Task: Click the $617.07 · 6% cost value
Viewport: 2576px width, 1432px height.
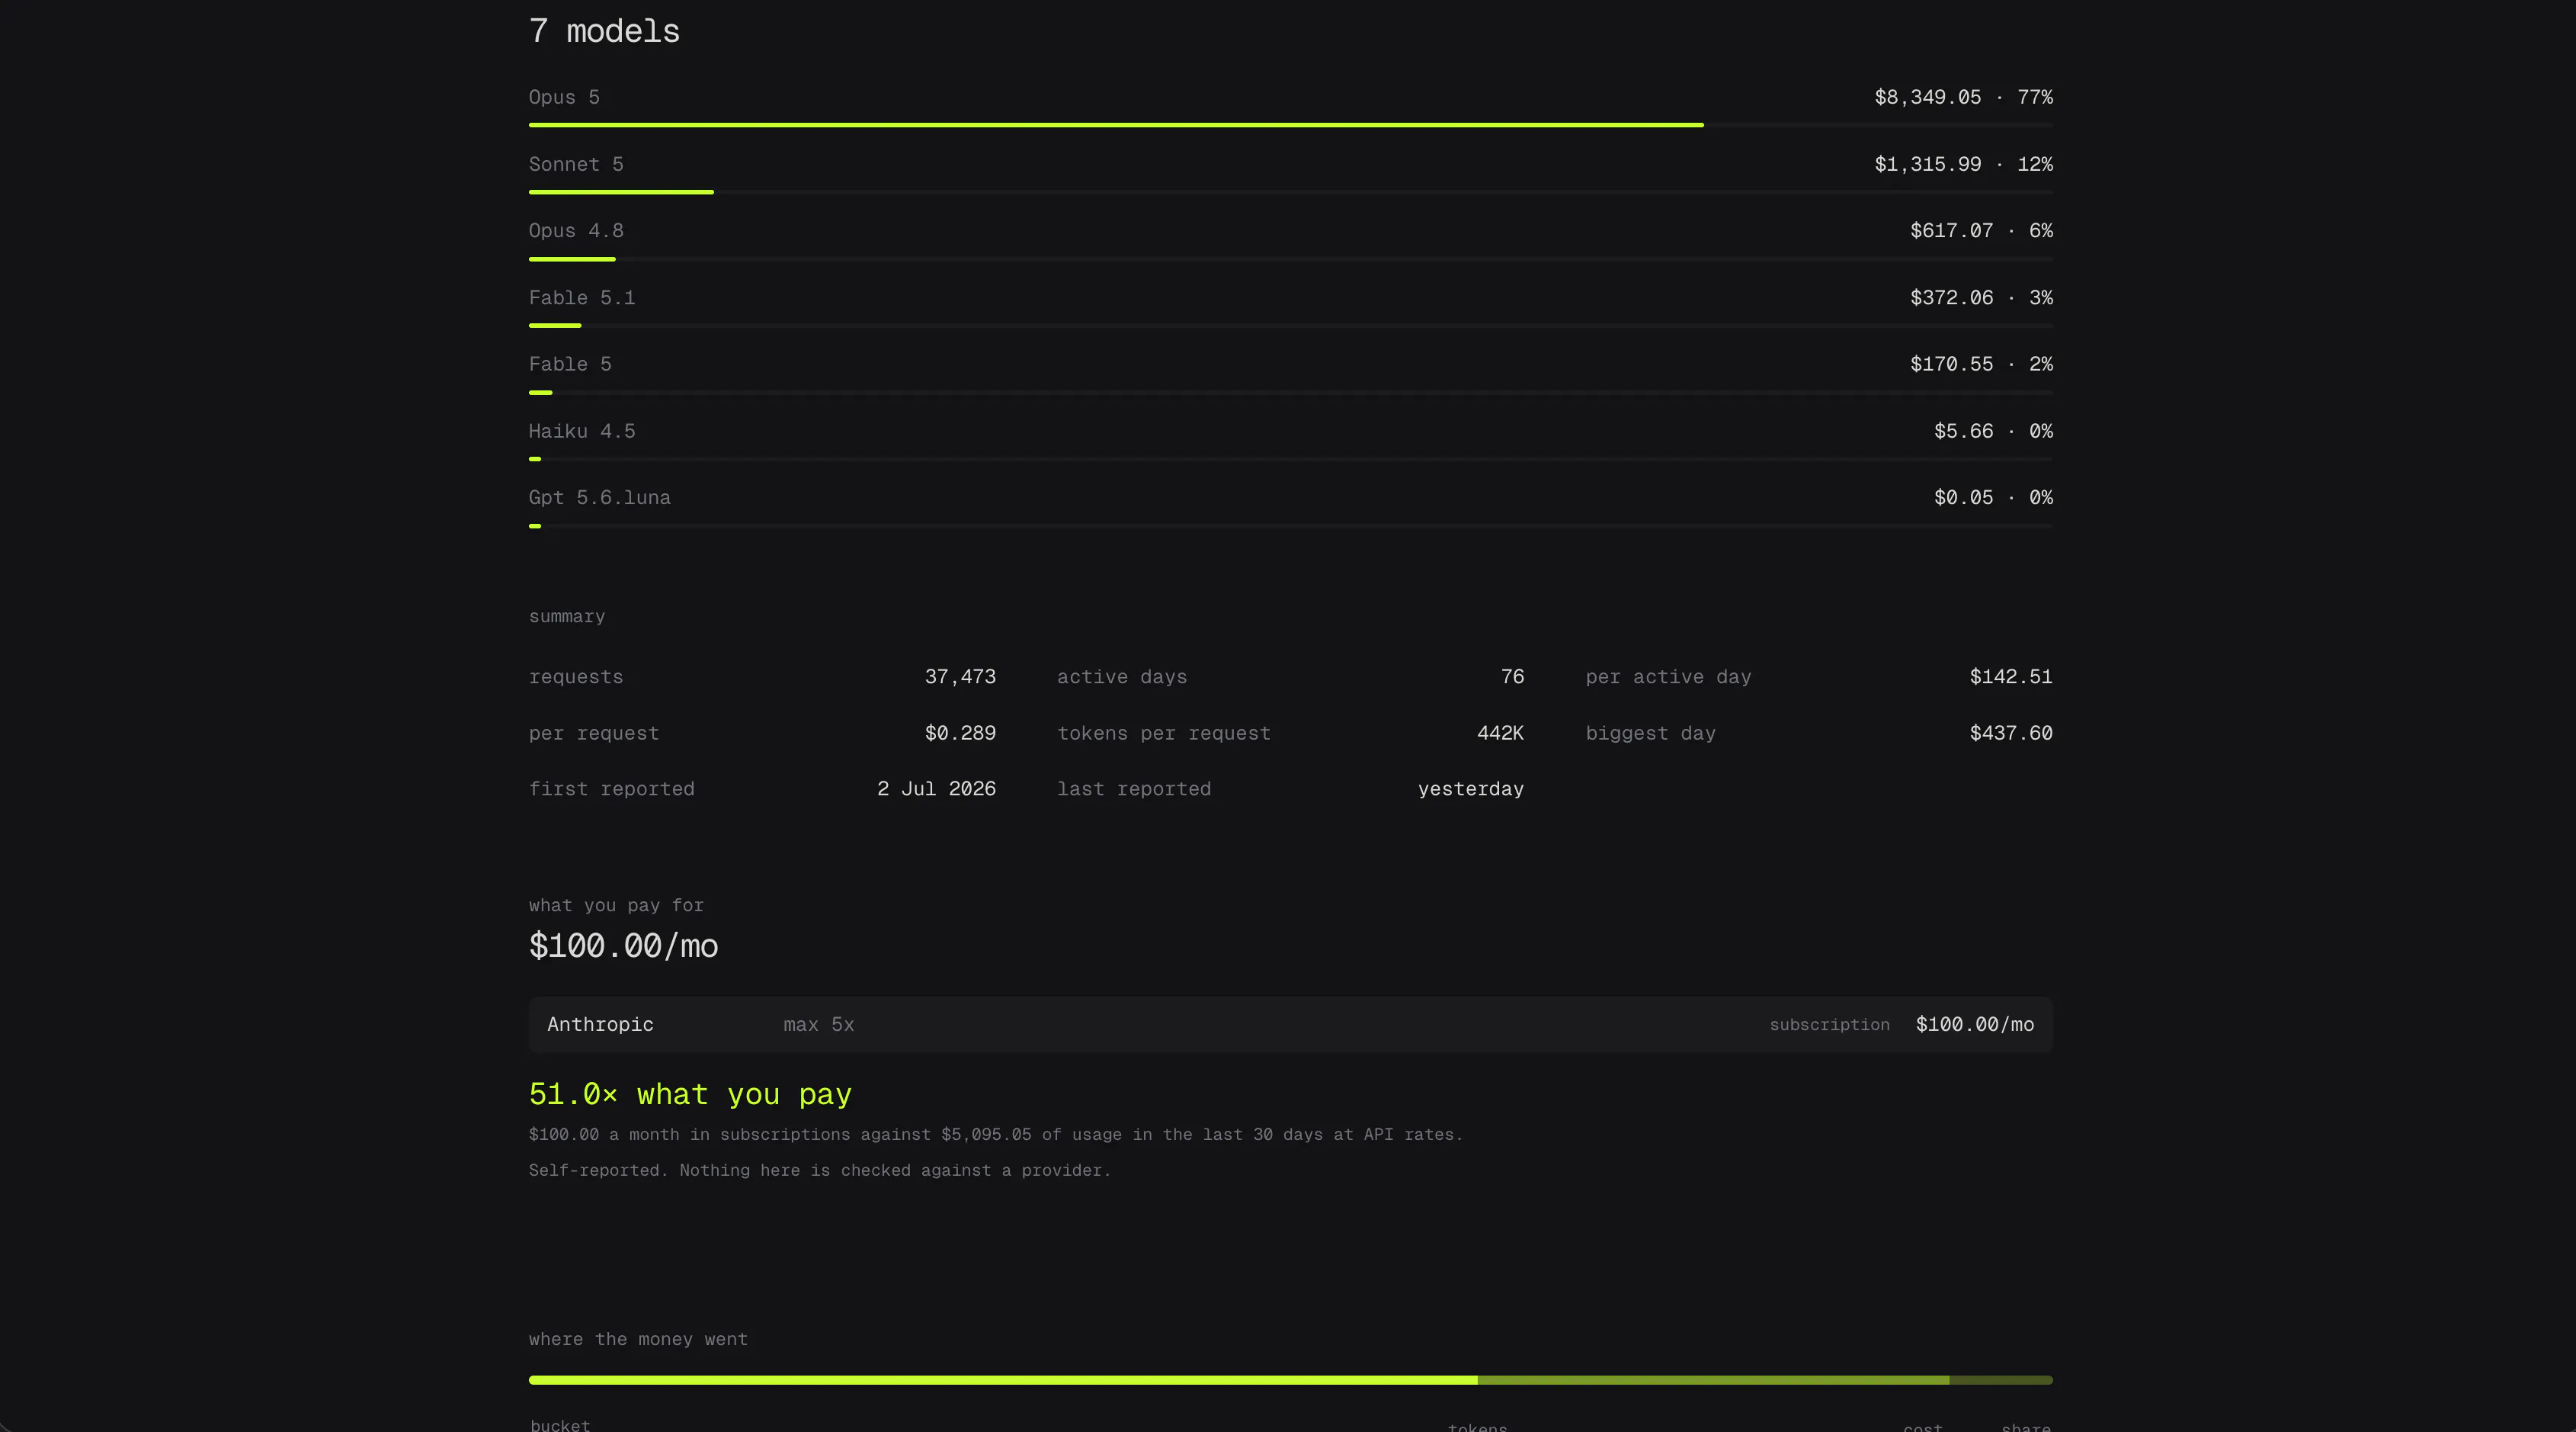Action: [x=1981, y=230]
